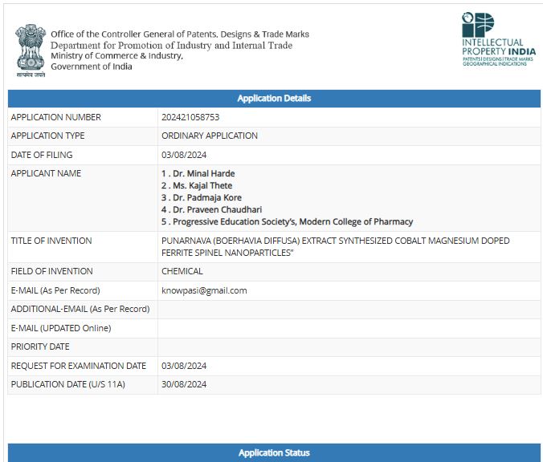
Task: Click the APPLICATION NUMBER label
Action: (55, 117)
